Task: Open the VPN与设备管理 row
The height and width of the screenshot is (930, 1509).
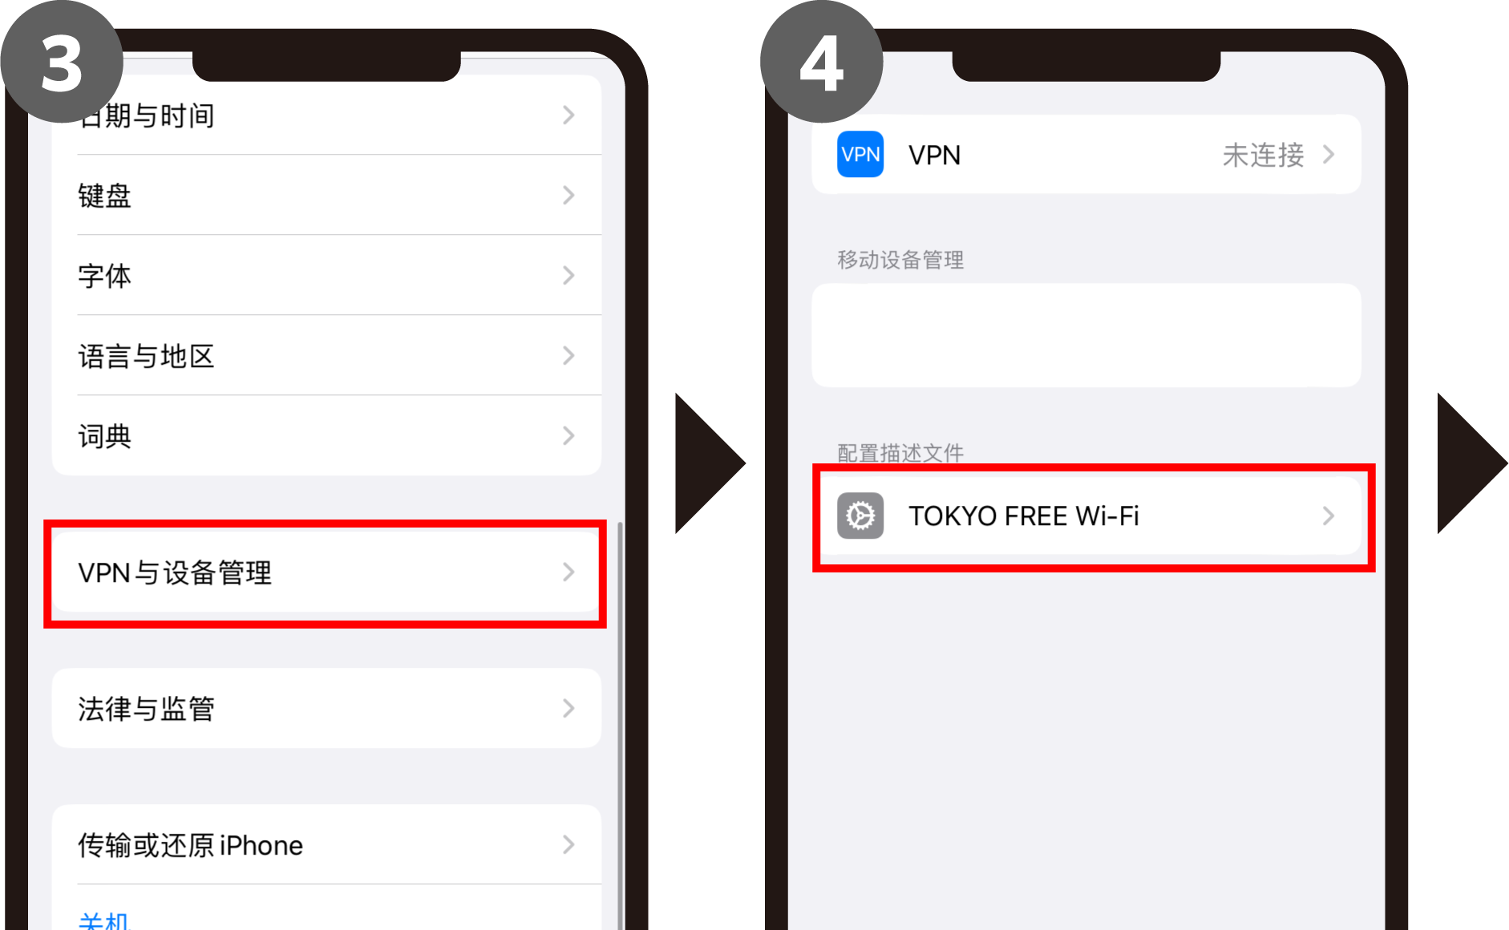Action: [326, 572]
